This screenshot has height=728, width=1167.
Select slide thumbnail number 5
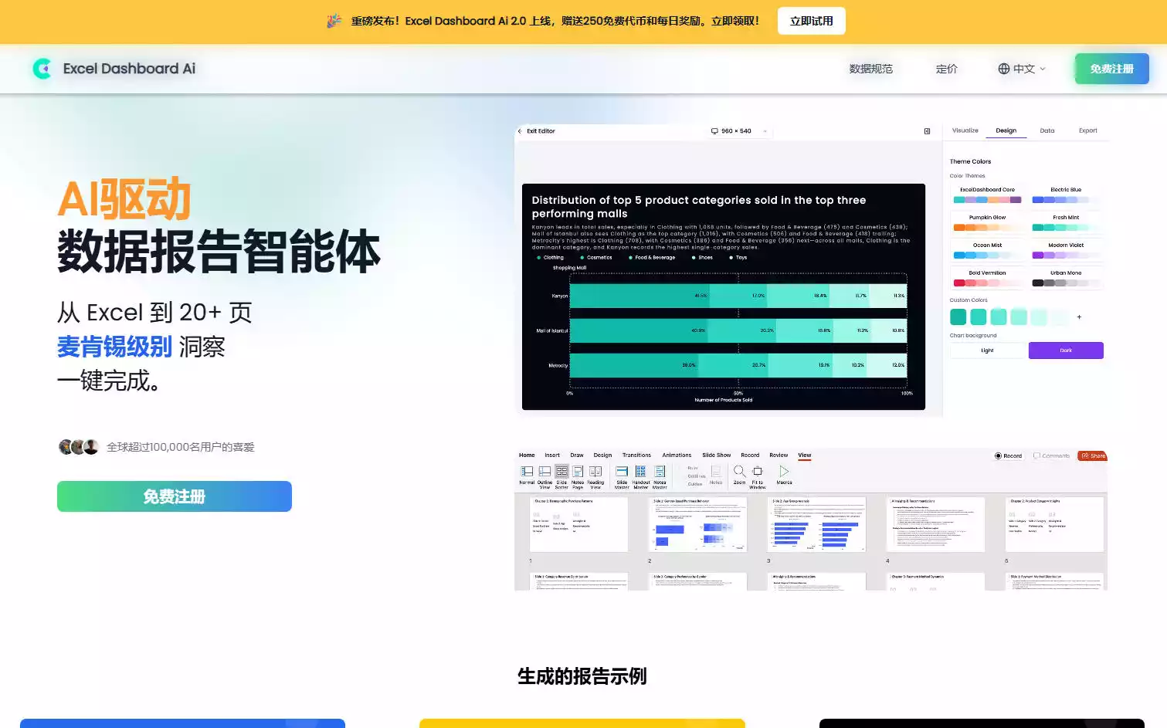pos(1055,524)
